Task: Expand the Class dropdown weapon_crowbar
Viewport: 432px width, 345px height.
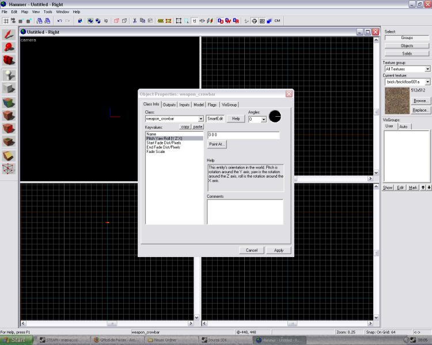Action: tap(200, 119)
